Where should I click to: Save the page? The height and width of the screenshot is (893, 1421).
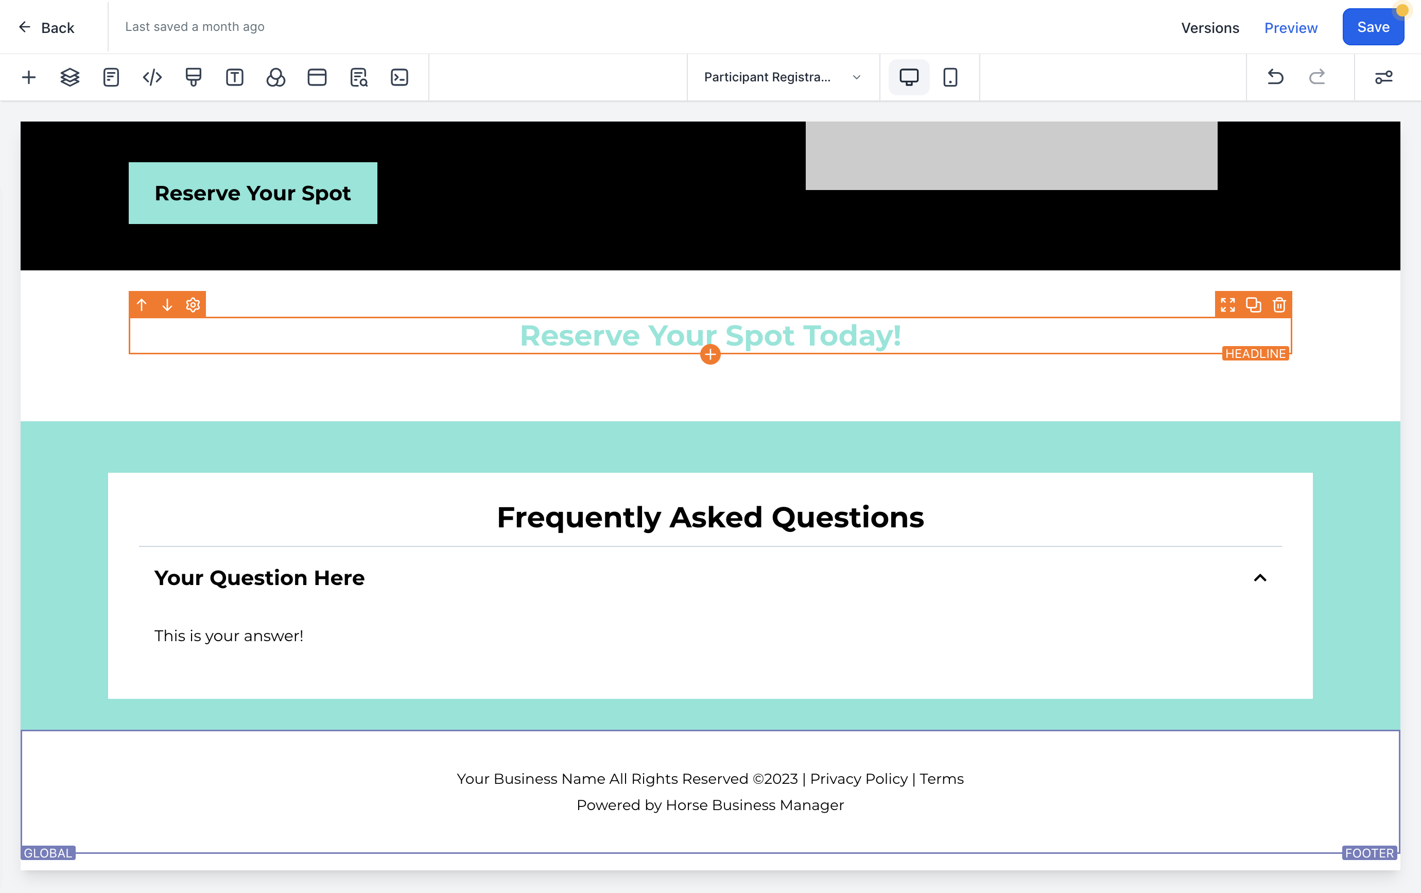1373,27
